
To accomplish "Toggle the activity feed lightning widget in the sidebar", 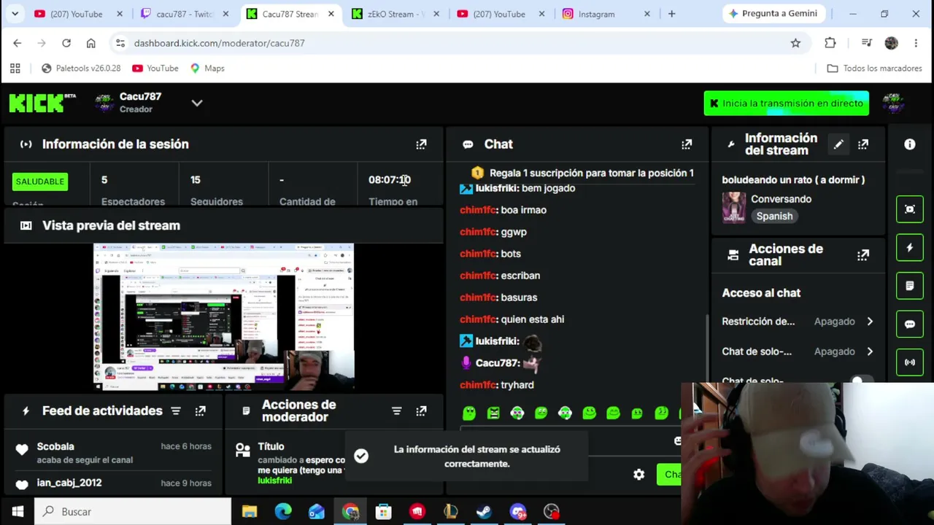I will [910, 248].
